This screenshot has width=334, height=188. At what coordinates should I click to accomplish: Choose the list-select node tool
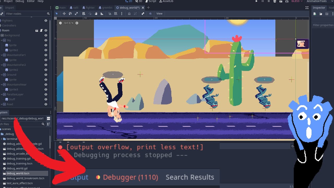tap(84, 14)
